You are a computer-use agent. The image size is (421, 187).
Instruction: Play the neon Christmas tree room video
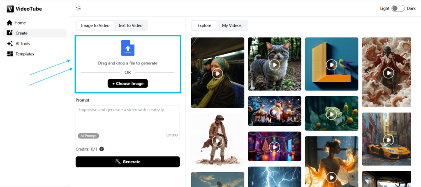(x=274, y=147)
